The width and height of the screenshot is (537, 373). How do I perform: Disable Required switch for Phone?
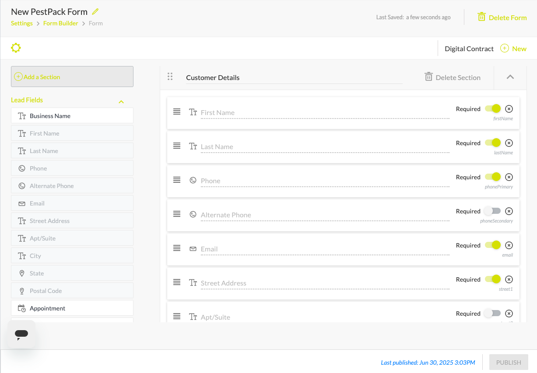click(493, 177)
